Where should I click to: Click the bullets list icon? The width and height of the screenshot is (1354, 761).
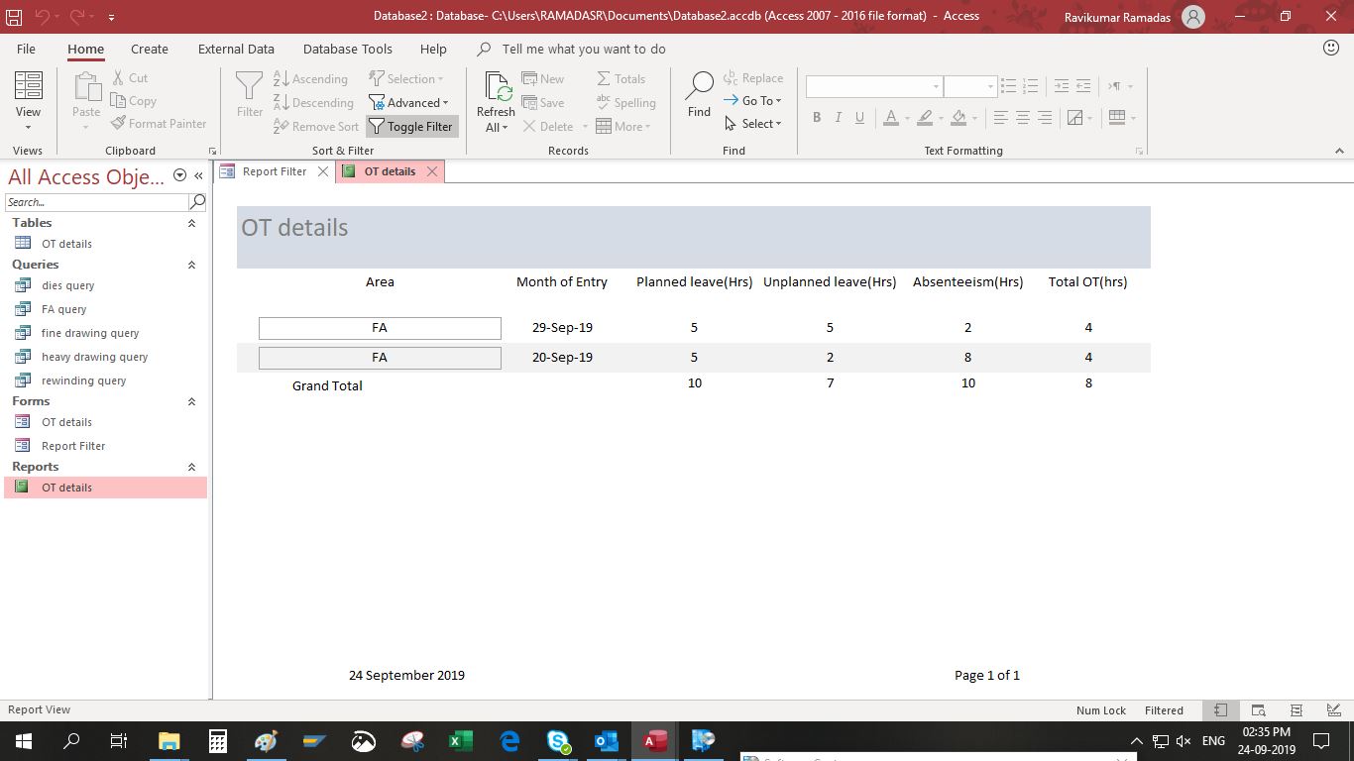coord(1008,86)
